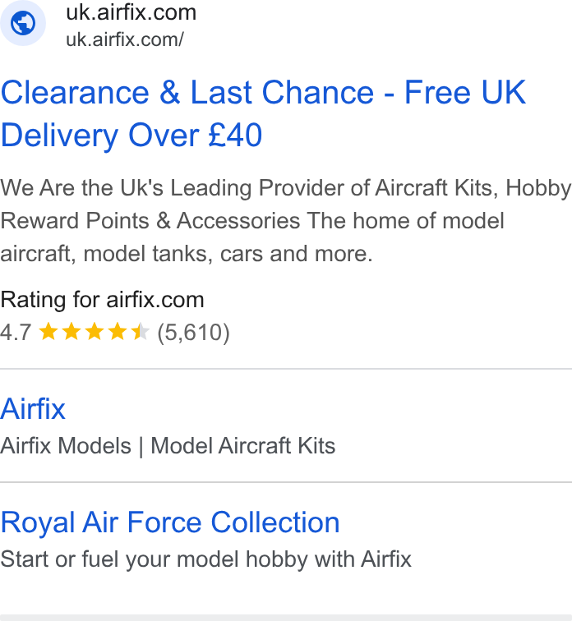Click the 'Rating for airfix.com' label

[x=102, y=300]
